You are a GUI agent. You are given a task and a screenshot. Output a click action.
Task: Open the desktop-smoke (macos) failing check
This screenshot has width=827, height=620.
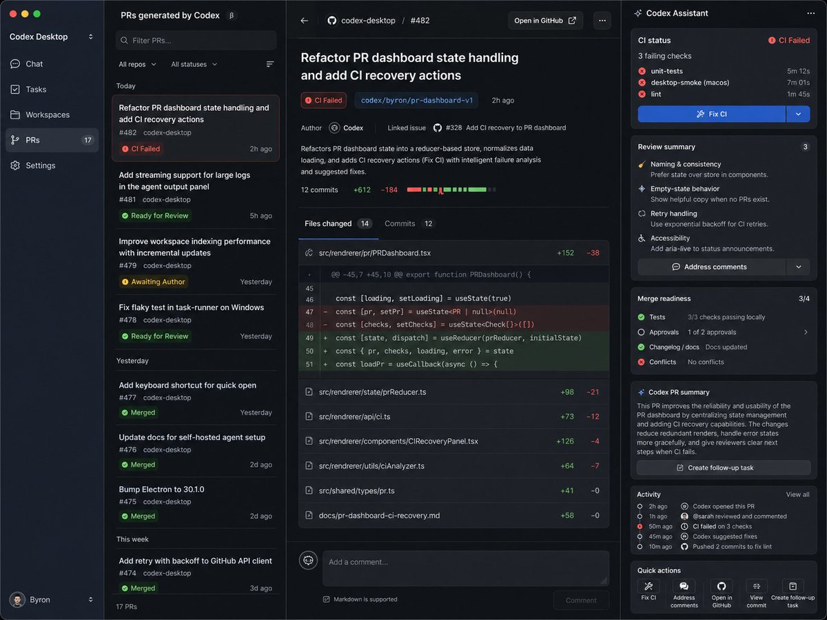click(724, 83)
